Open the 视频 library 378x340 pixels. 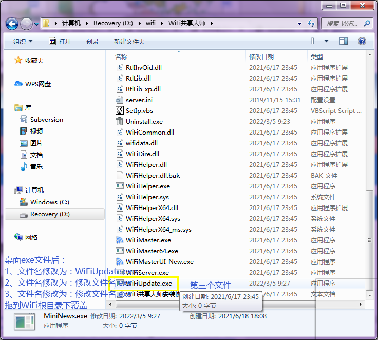click(31, 131)
